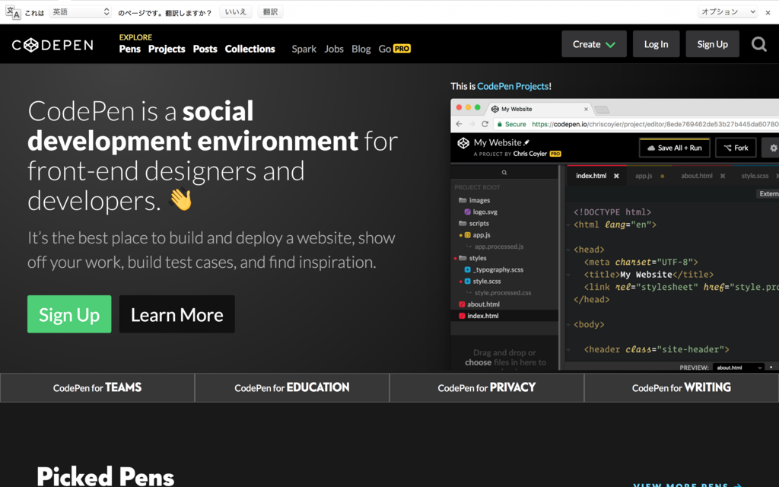Expand the styles folder
Image resolution: width=779 pixels, height=487 pixels.
tap(472, 259)
